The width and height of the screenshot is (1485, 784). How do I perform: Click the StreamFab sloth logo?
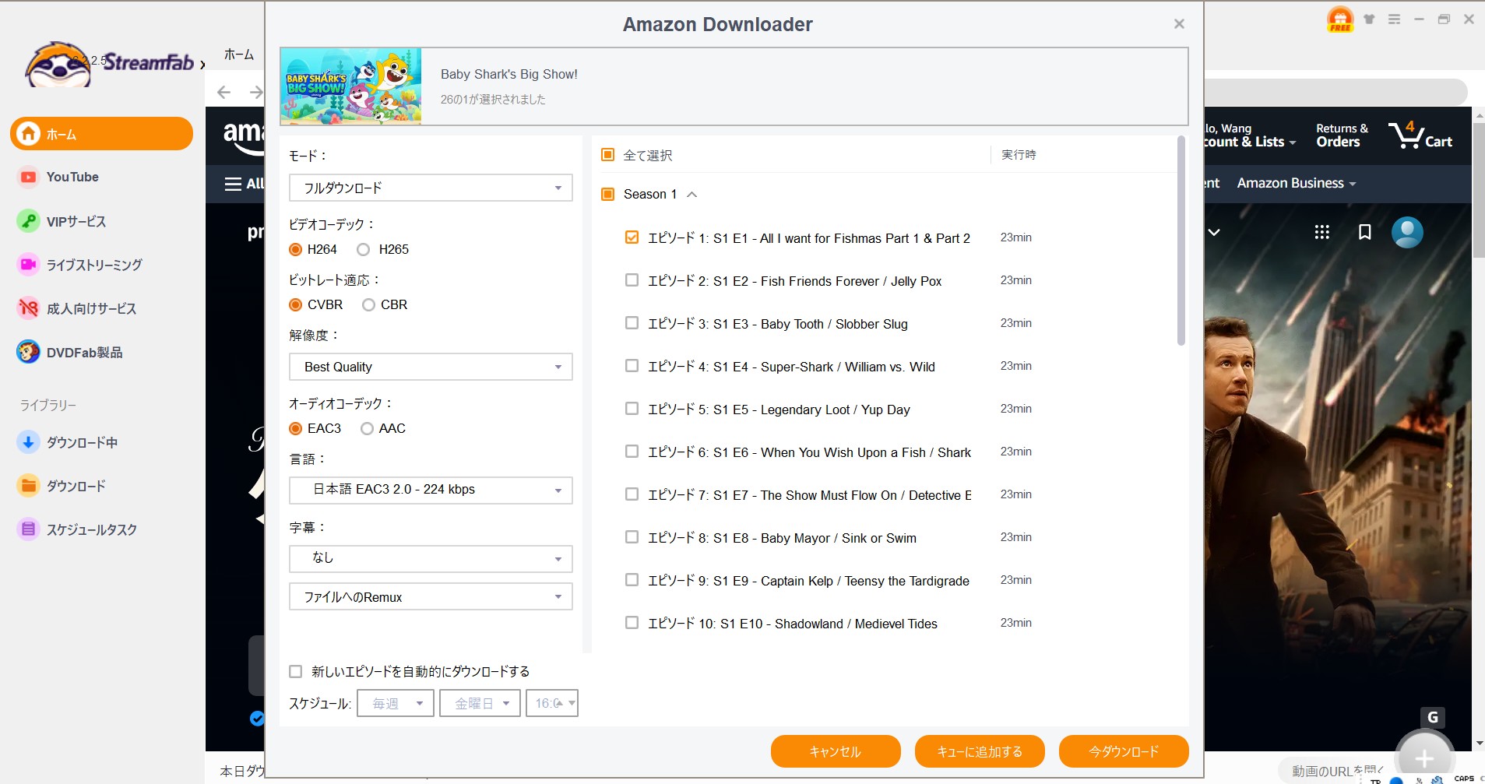point(57,65)
